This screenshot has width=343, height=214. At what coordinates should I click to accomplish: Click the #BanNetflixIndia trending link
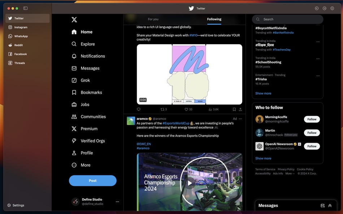tap(283, 33)
